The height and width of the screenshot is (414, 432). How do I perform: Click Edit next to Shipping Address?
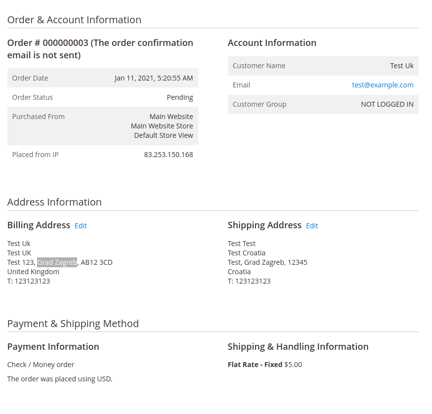point(312,225)
